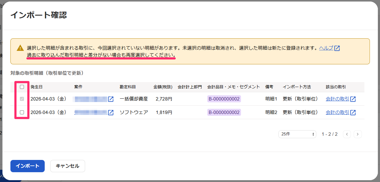The image size is (380, 182).
Task: Click the 発生日 column header
Action: click(x=36, y=87)
